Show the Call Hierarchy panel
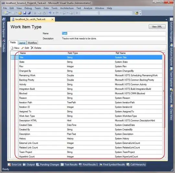This screenshot has width=175, height=173. [136, 165]
